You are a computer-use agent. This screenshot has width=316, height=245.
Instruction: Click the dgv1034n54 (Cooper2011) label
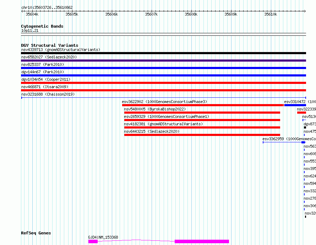pos(46,79)
